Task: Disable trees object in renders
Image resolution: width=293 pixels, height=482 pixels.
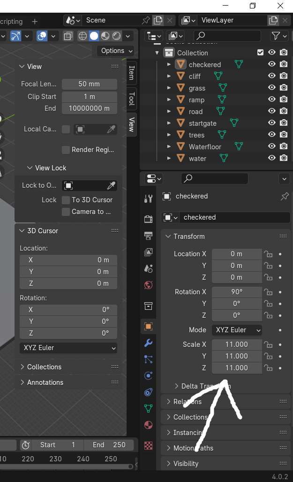Action: click(x=284, y=134)
